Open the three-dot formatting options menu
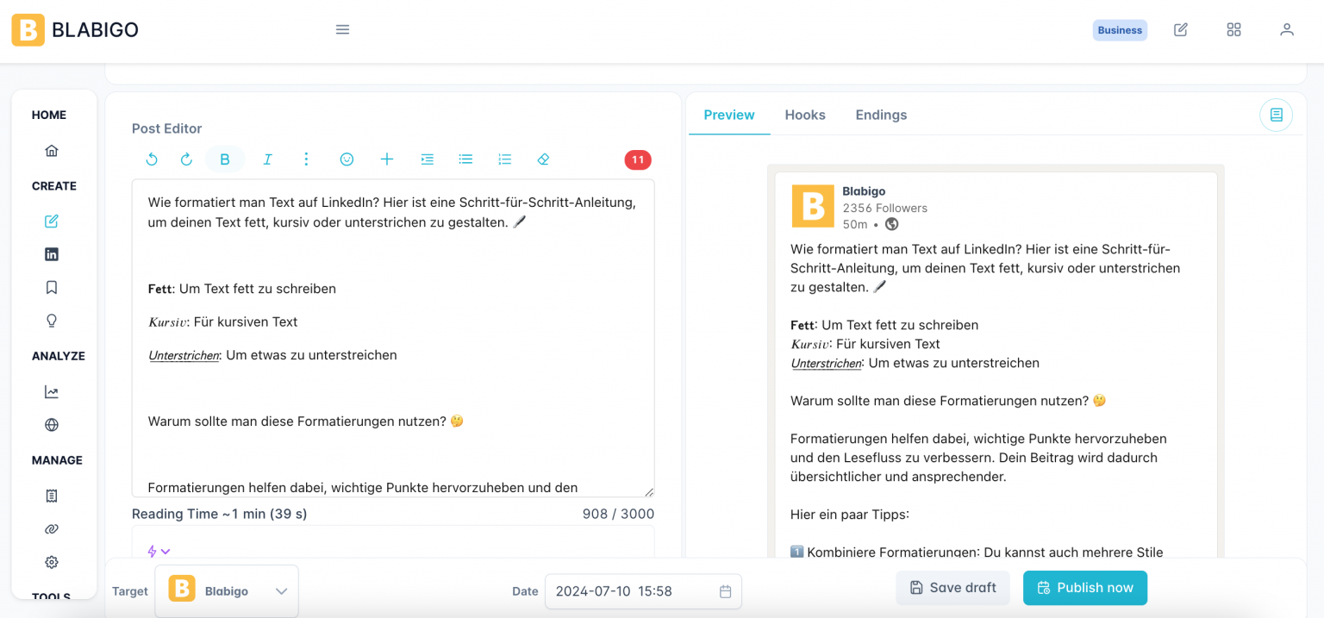The height and width of the screenshot is (618, 1324). [x=306, y=159]
